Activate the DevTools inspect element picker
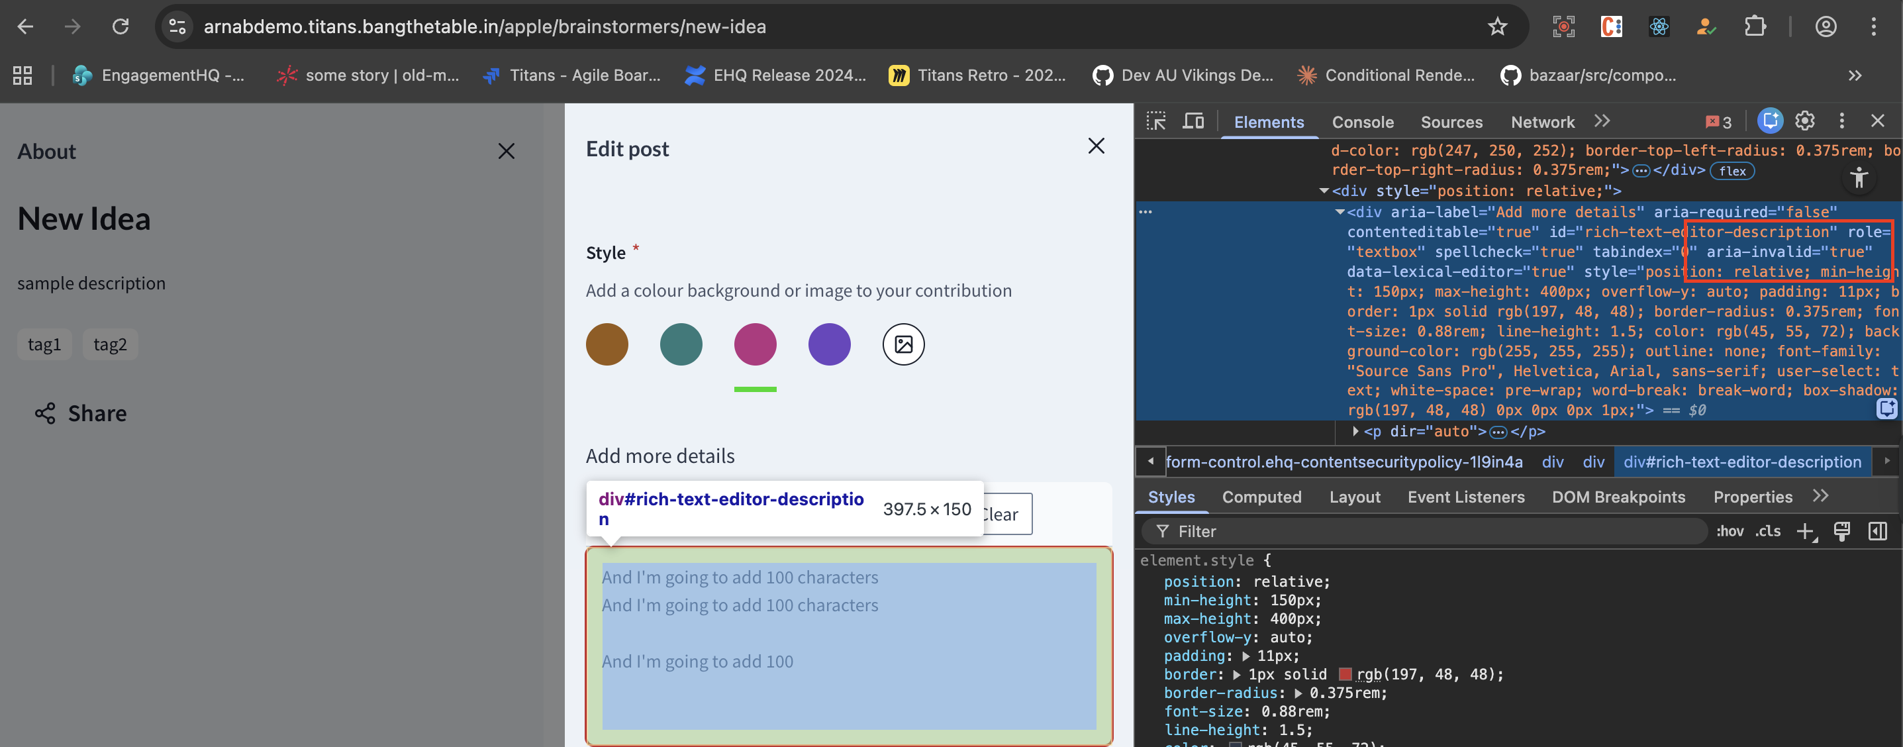The height and width of the screenshot is (747, 1903). coord(1155,121)
